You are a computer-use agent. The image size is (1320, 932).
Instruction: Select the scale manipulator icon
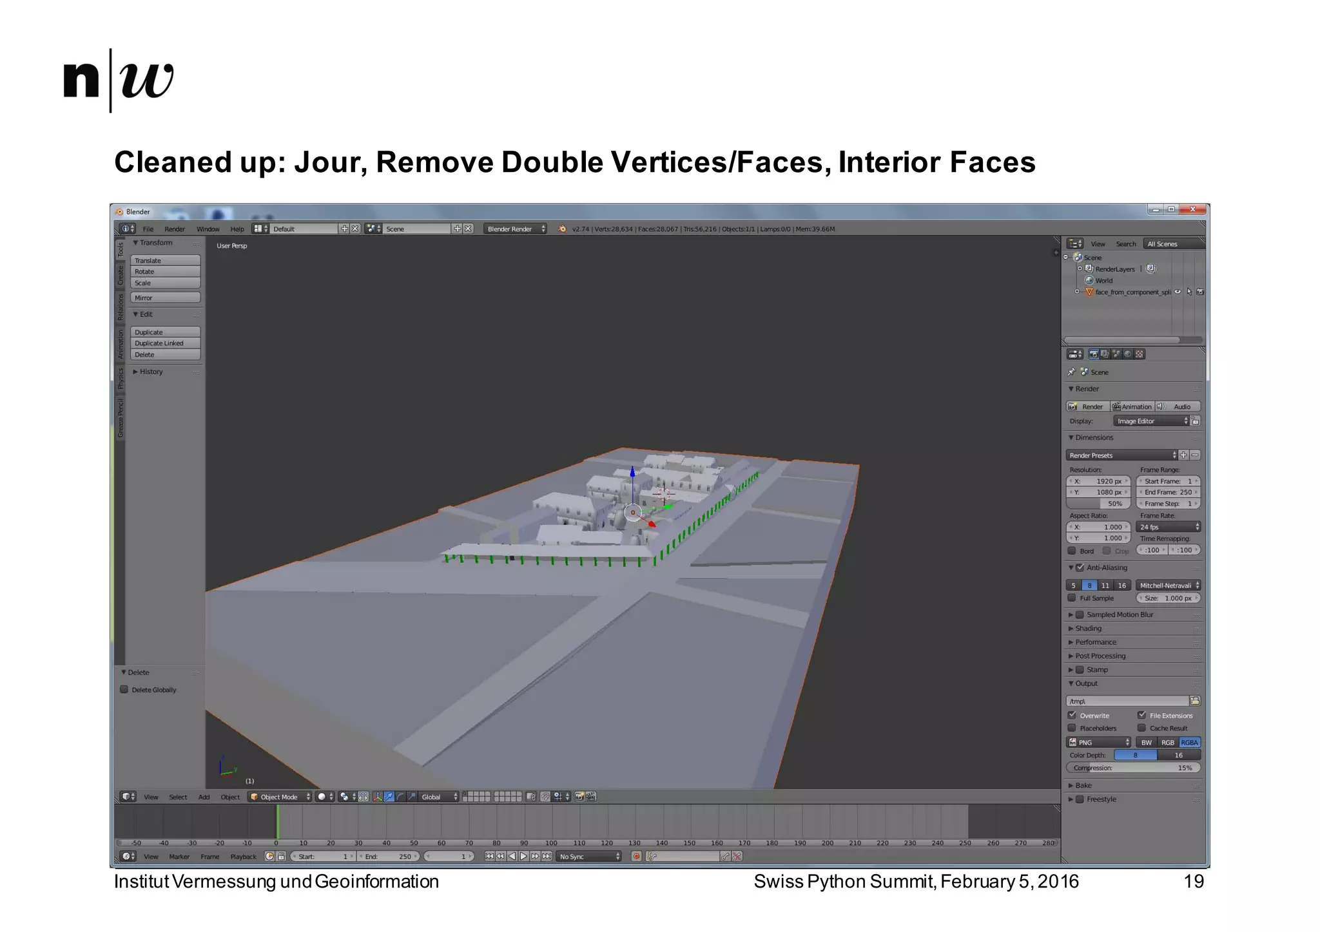(x=412, y=797)
